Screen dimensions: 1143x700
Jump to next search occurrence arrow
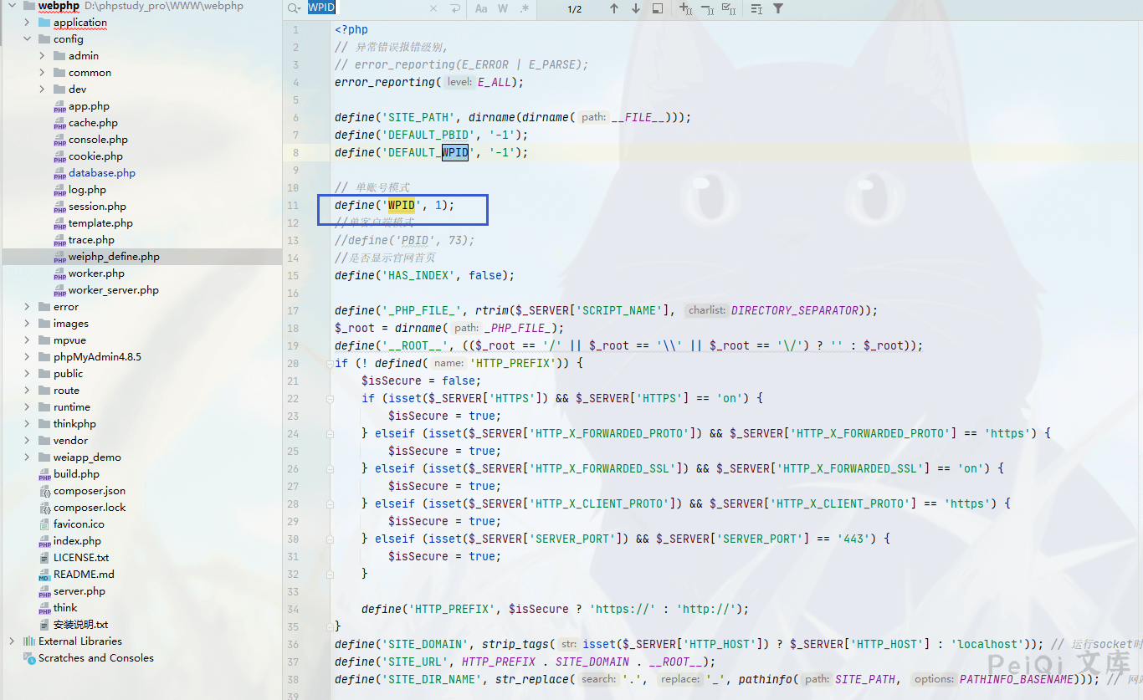[x=636, y=8]
